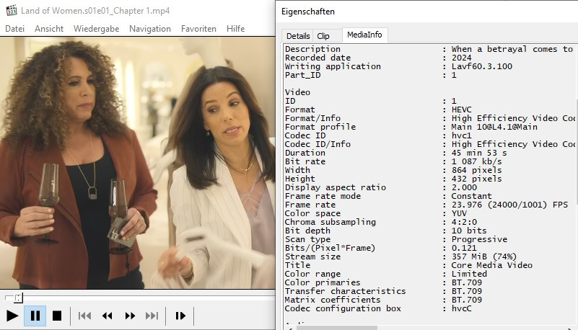
Task: Open the Hilfe menu
Action: tap(235, 29)
